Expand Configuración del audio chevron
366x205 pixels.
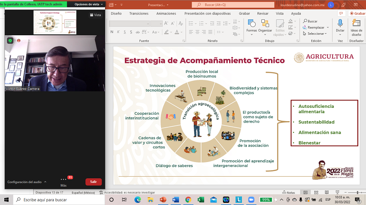[46, 182]
